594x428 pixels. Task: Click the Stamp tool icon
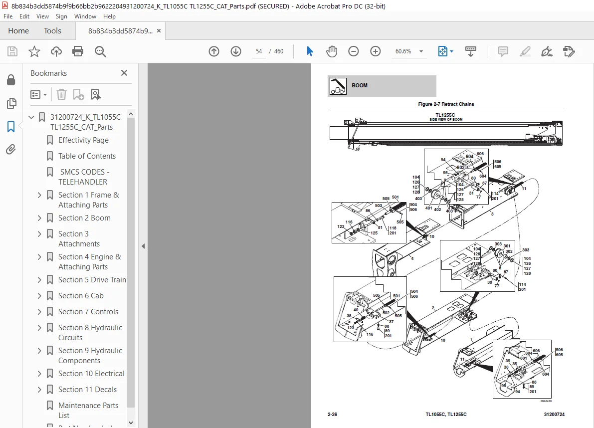point(569,51)
